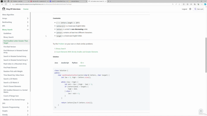Viewport: 207px width, 116px height.
Task: Open the Course link in header
Action: coord(26,9)
